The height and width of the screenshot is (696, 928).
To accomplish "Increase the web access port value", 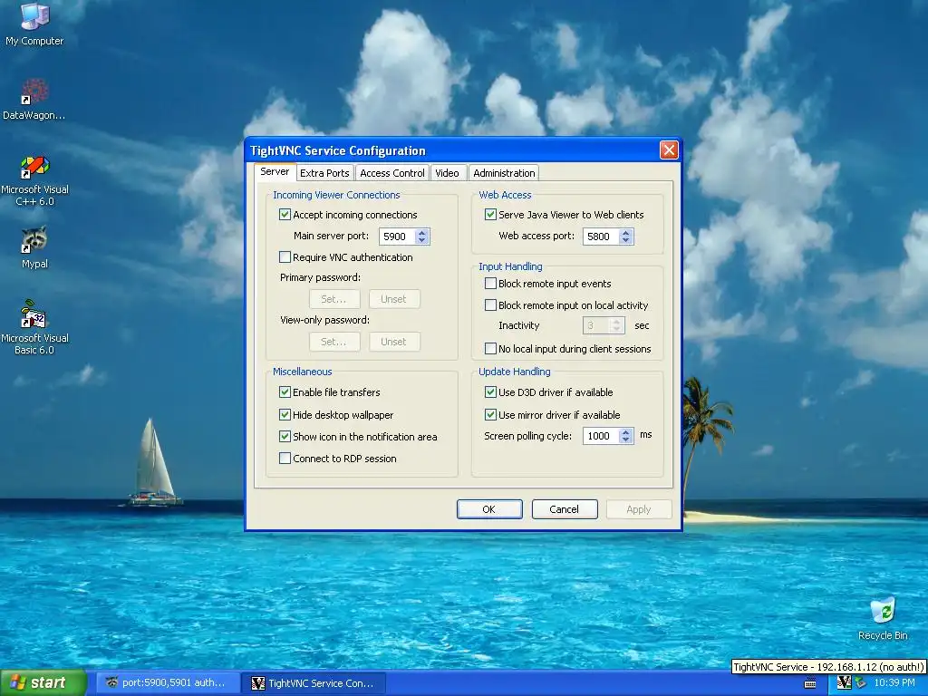I will tap(626, 233).
